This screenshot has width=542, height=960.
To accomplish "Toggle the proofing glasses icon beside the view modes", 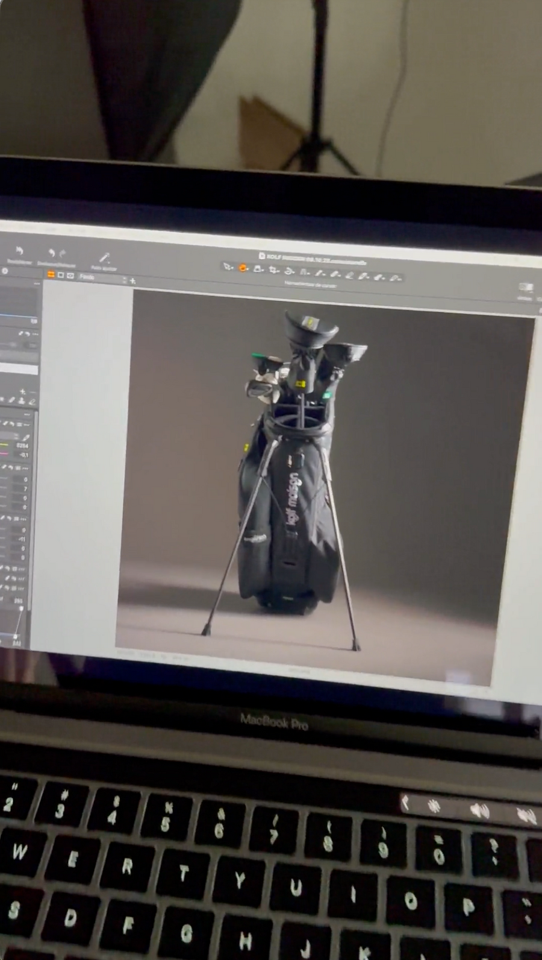I will (70, 276).
